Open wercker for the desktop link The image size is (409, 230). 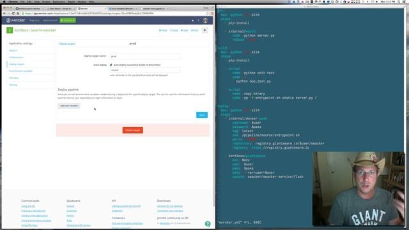169,206
